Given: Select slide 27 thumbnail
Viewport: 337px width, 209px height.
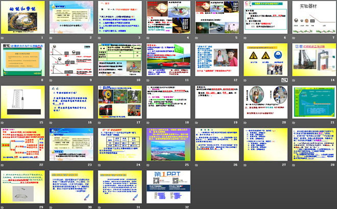Looking at the screenshot, I should [x=266, y=144].
